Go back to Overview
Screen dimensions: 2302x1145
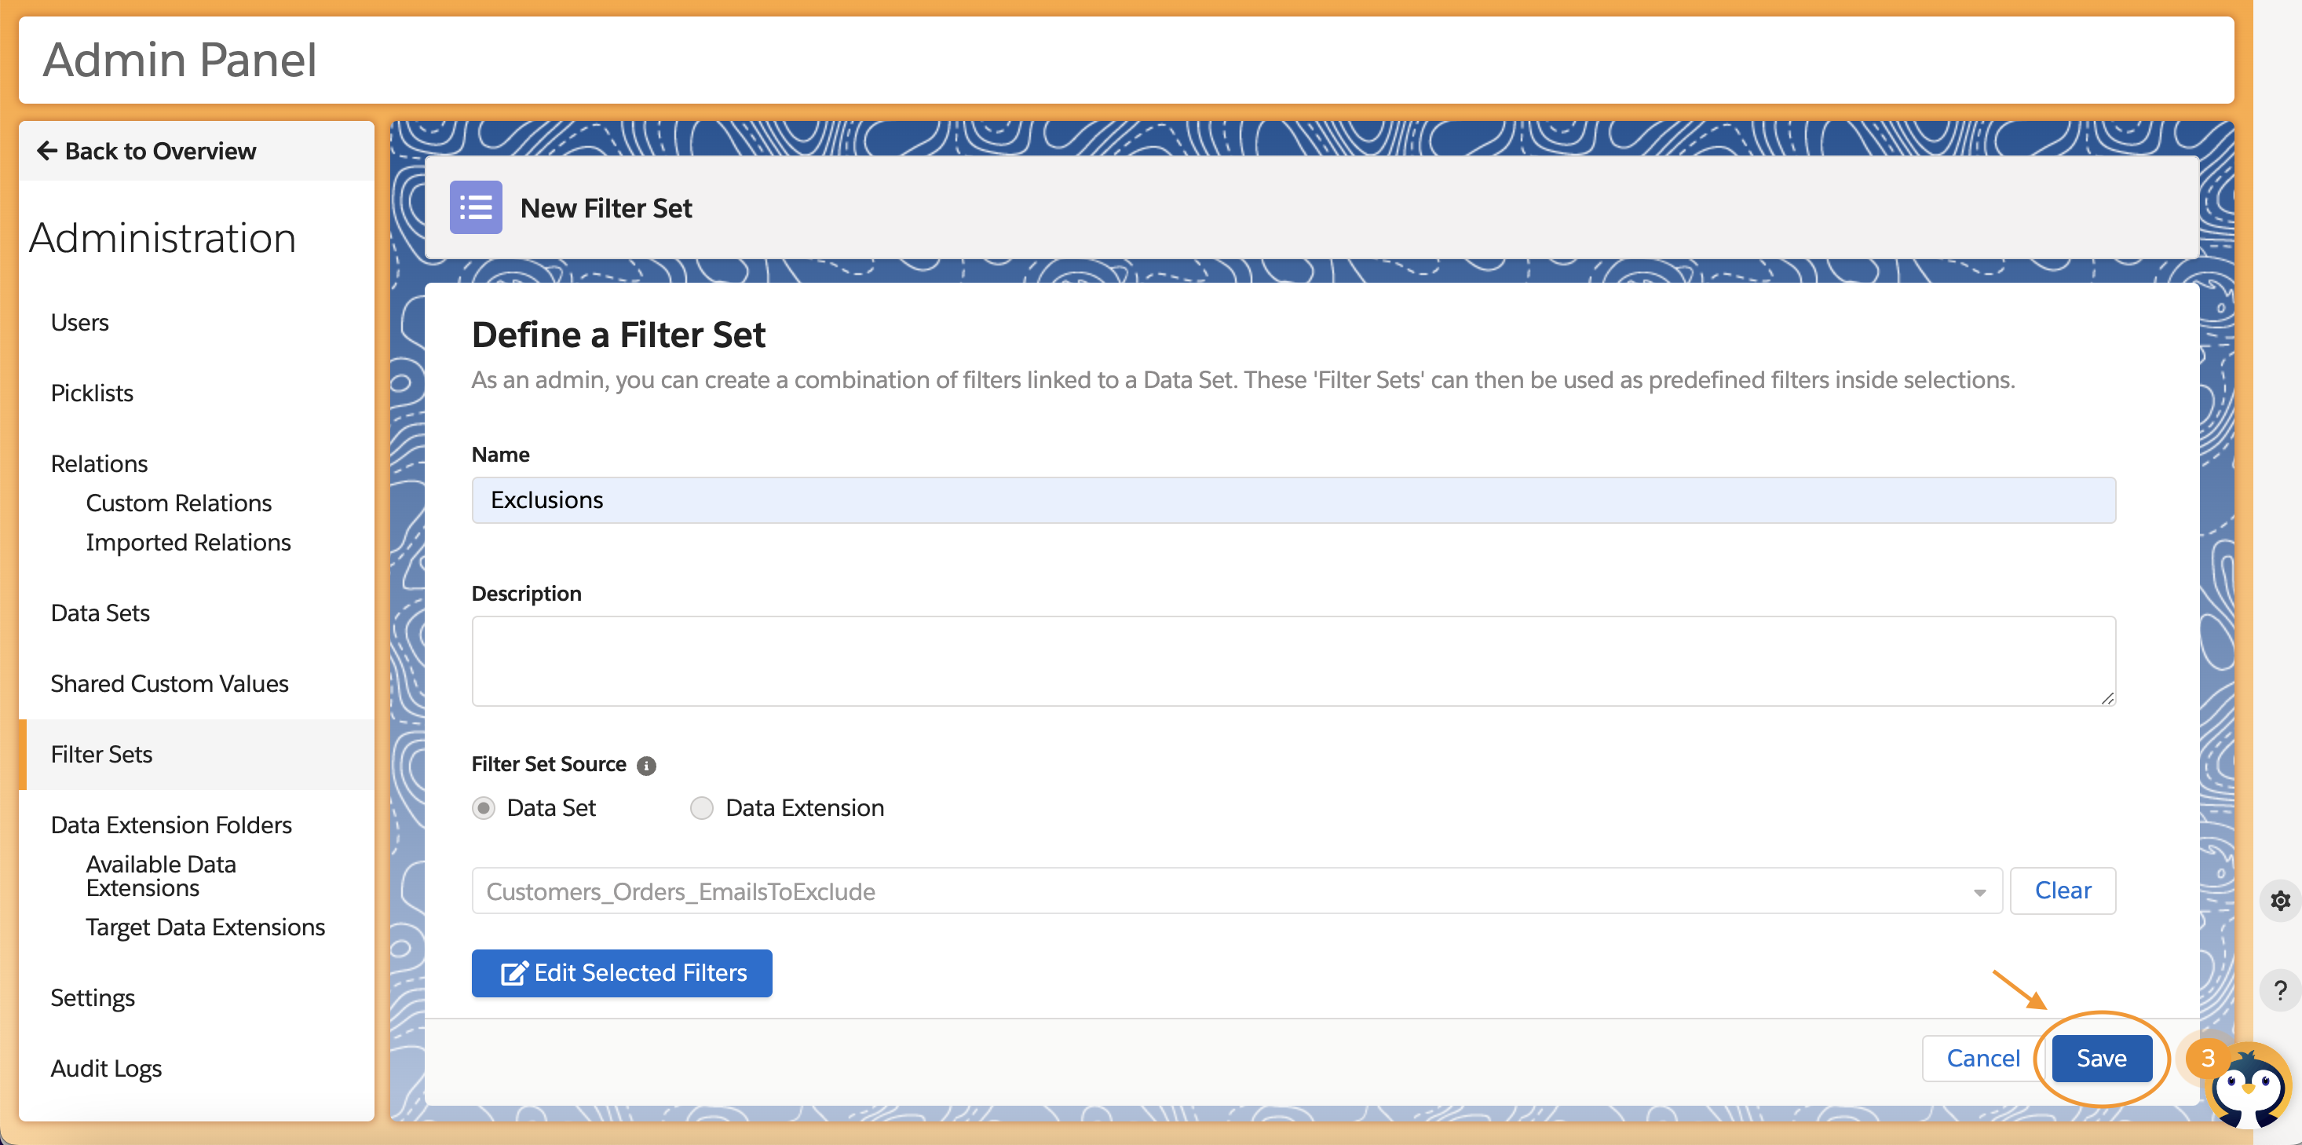pos(147,151)
